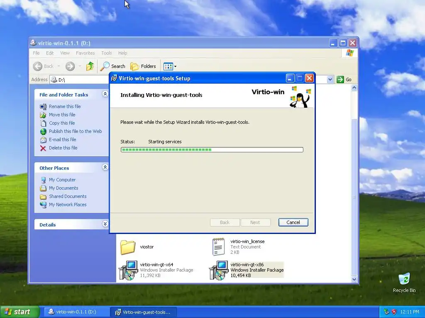Viewport: 425px width, 318px height.
Task: Click My Computer icon in Other Places
Action: [43, 180]
